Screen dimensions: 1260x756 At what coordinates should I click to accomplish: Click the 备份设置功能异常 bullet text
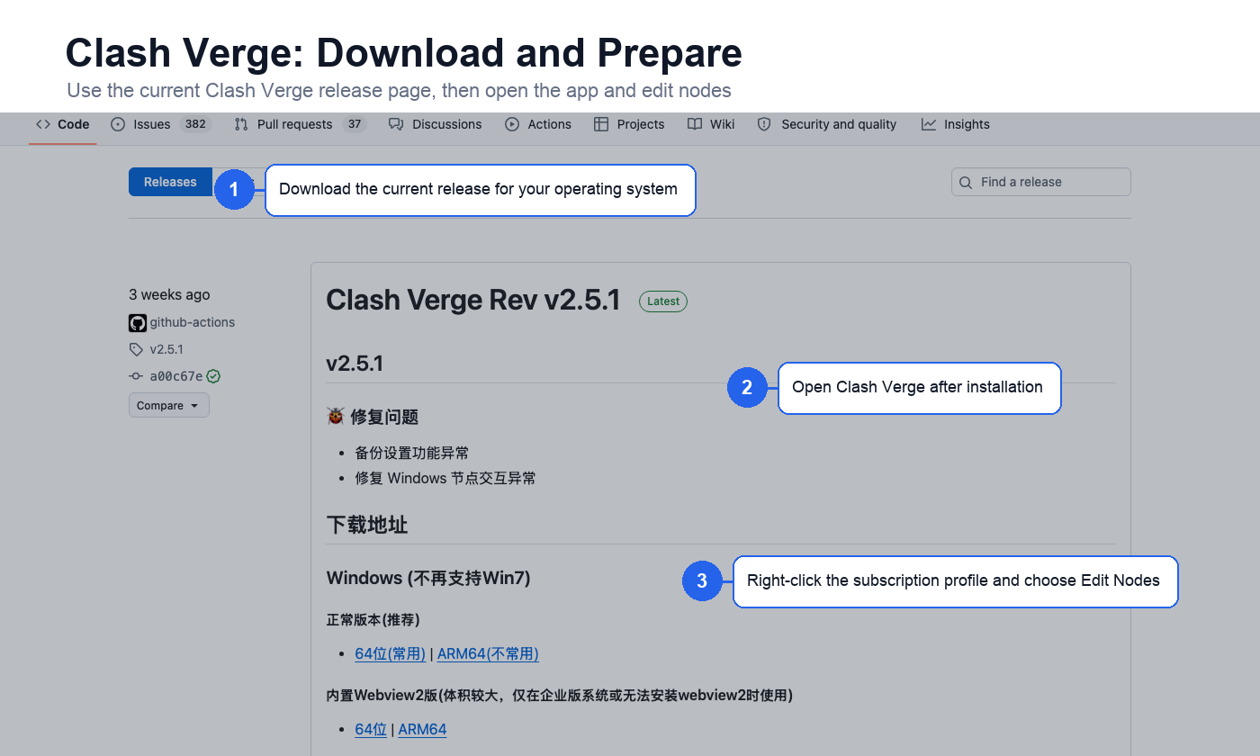[412, 453]
